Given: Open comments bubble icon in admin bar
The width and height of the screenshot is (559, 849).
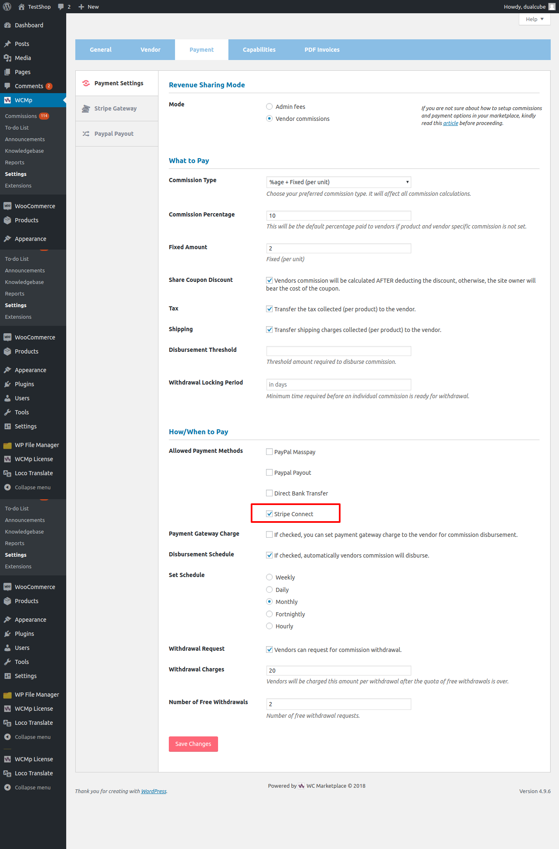Looking at the screenshot, I should click(x=61, y=7).
